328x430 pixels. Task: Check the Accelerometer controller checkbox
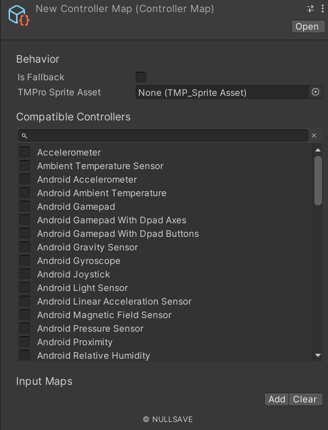pos(25,152)
